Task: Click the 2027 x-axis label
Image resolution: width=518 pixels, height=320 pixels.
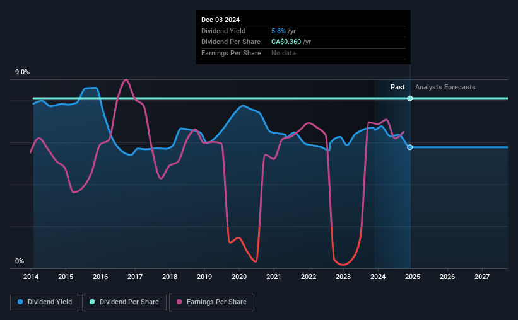Action: tap(482, 277)
